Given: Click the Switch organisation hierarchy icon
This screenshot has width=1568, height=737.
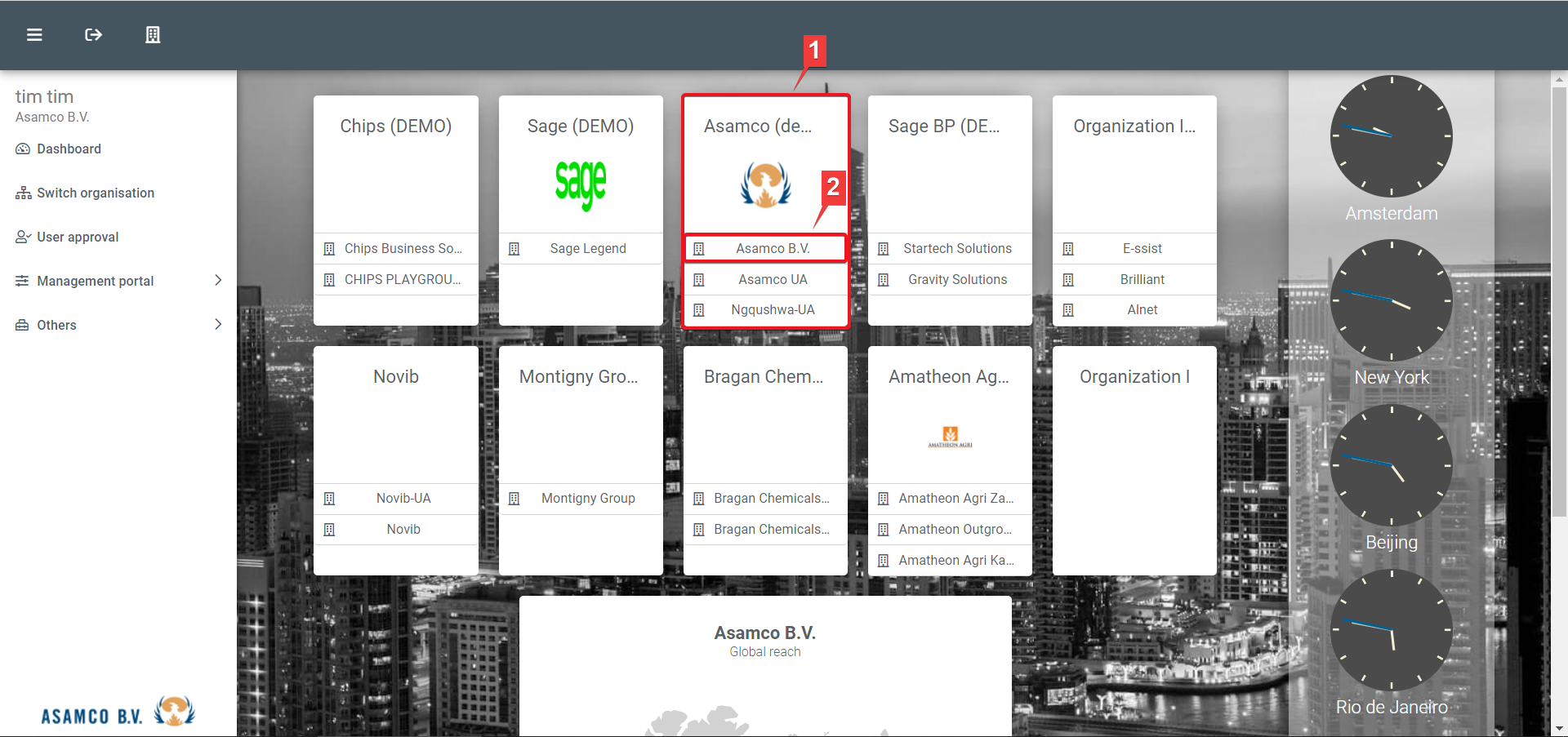Looking at the screenshot, I should click(23, 193).
